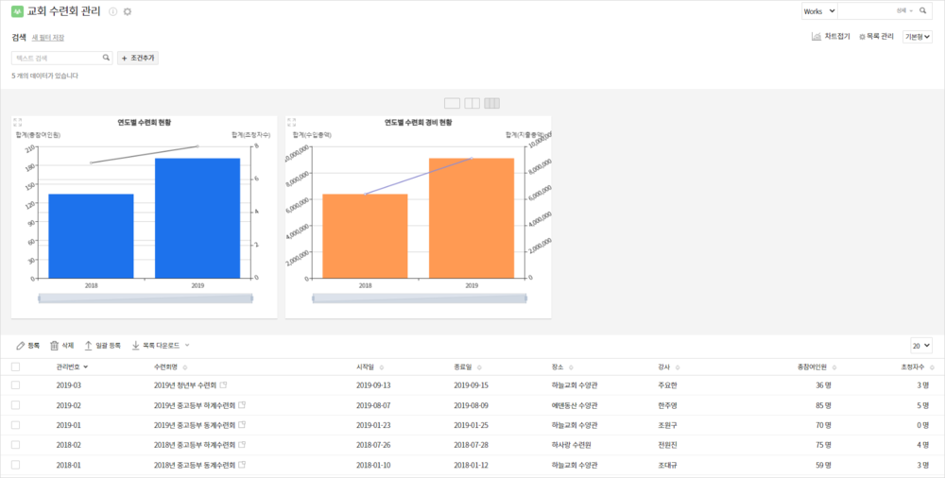Click 새 필터 저장 link
This screenshot has height=478, width=945.
(x=47, y=38)
